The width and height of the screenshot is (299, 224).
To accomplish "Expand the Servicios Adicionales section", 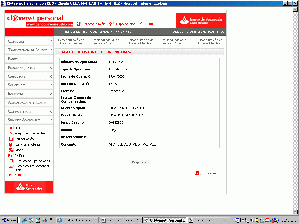I will pos(29,120).
